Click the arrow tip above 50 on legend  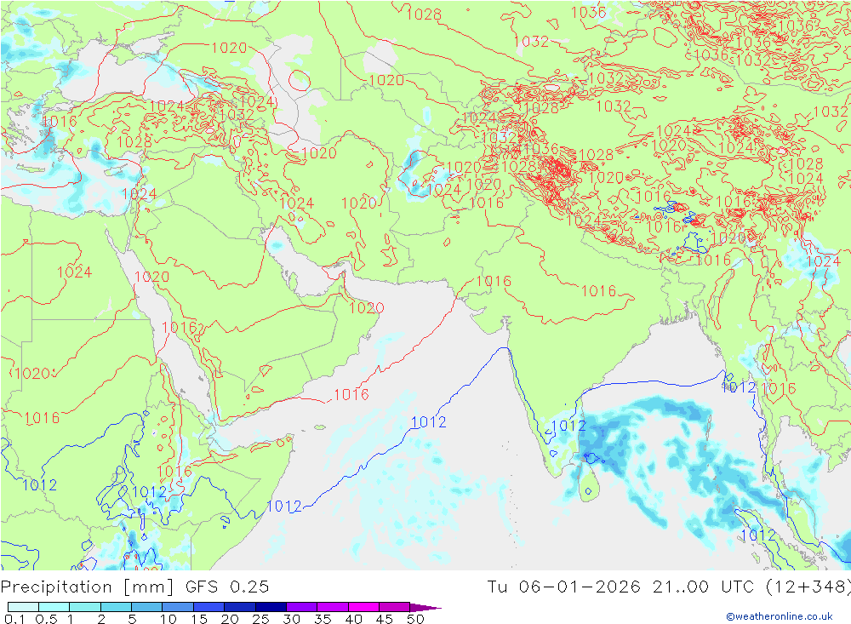[425, 608]
